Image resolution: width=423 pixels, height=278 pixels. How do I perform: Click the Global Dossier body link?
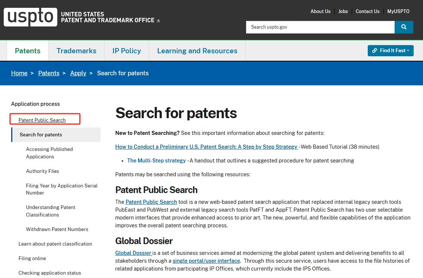coord(133,253)
